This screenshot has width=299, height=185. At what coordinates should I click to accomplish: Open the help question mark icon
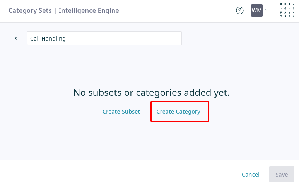(240, 10)
